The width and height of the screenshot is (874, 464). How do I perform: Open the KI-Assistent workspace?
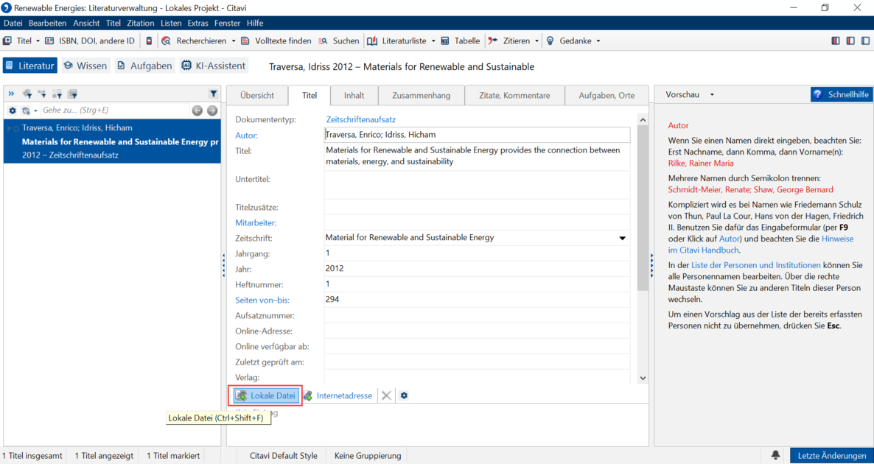coord(214,66)
